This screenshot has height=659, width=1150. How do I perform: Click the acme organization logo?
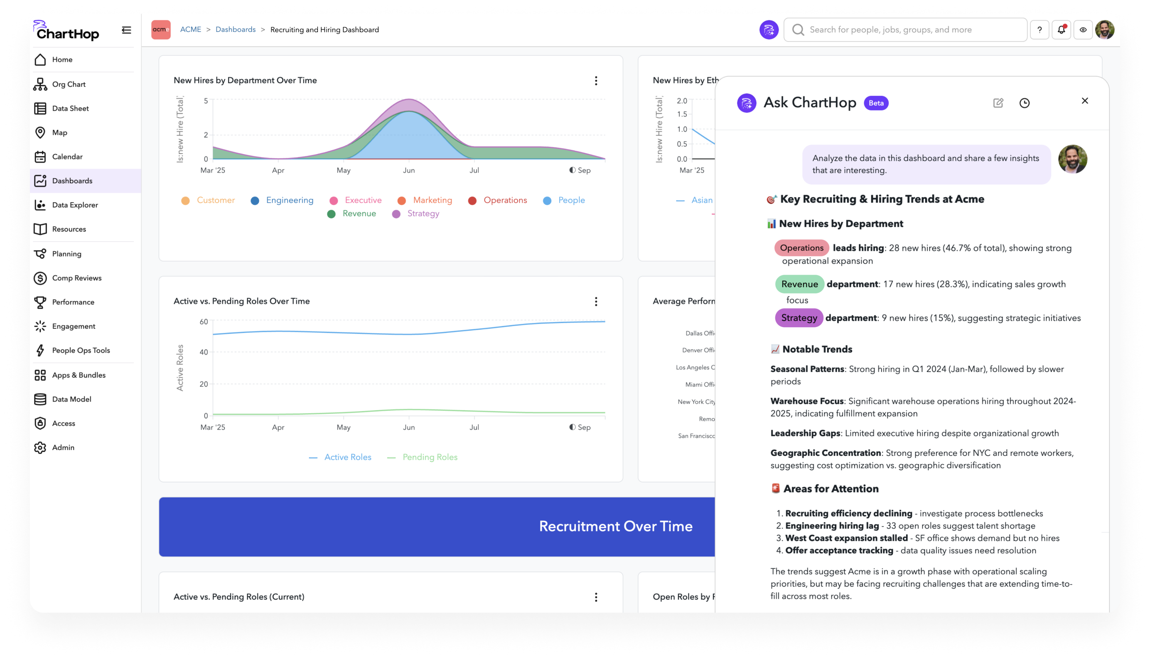click(161, 30)
